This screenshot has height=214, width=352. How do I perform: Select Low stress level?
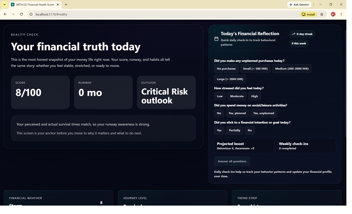[220, 96]
